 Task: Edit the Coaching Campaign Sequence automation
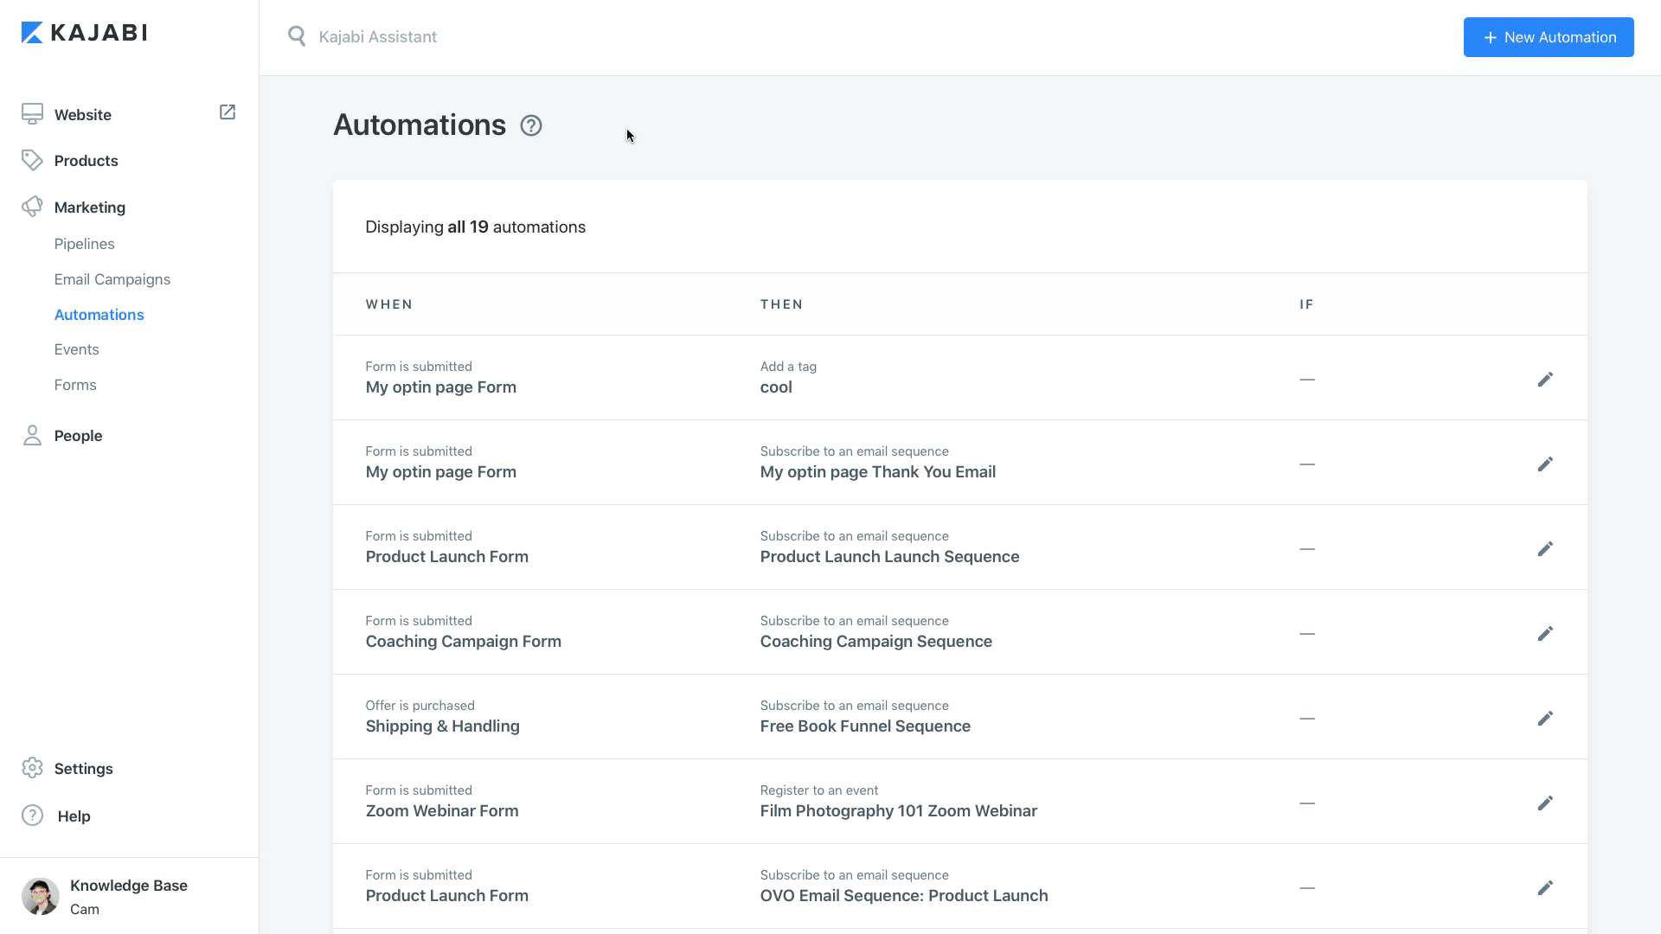click(1545, 634)
